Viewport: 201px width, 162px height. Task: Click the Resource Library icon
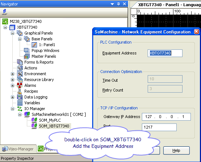point(20,80)
